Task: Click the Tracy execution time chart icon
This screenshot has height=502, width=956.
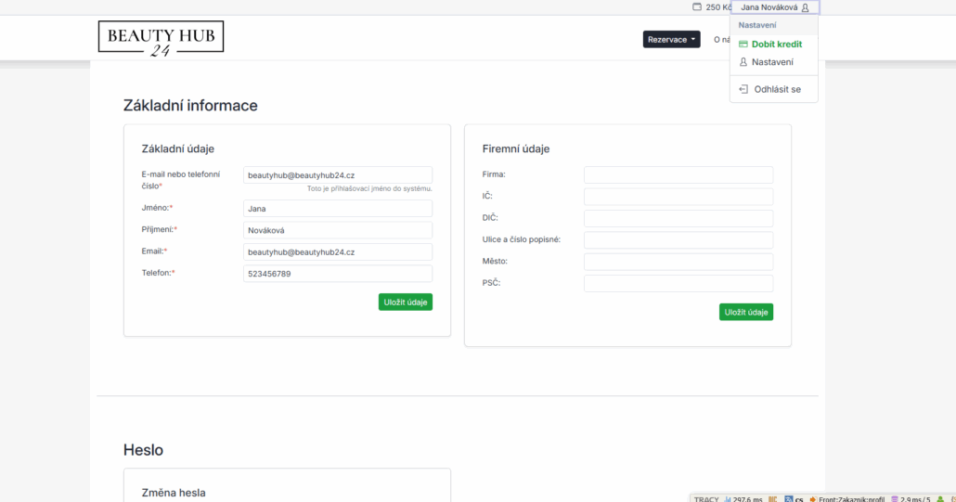Action: click(x=729, y=498)
